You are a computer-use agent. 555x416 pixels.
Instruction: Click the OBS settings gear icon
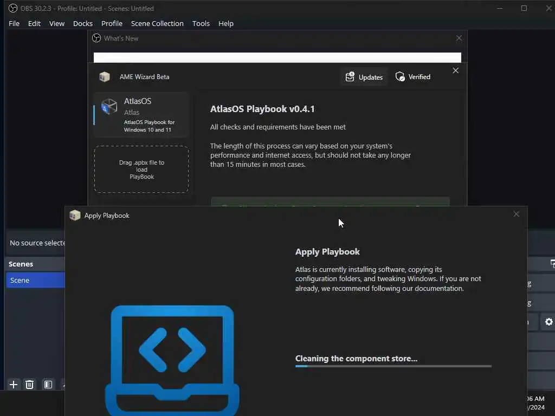(548, 322)
